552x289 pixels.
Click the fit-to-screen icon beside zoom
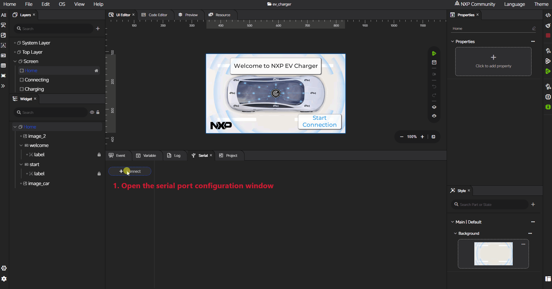433,137
